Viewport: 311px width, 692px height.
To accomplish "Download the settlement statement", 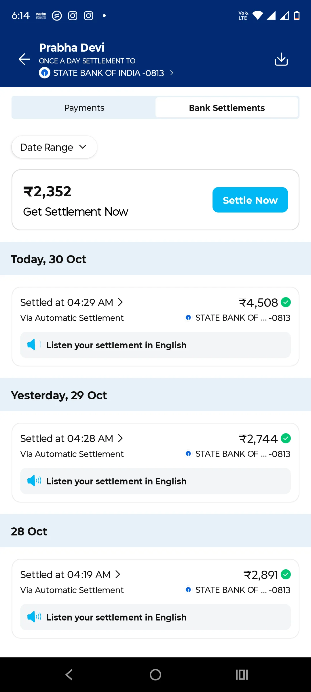I will tap(281, 59).
